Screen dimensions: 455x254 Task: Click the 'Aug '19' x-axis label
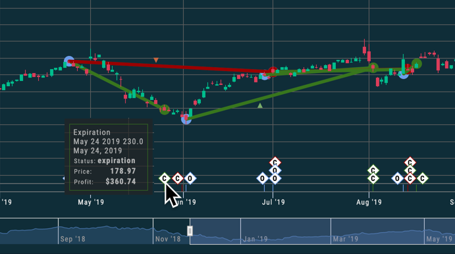click(x=369, y=202)
